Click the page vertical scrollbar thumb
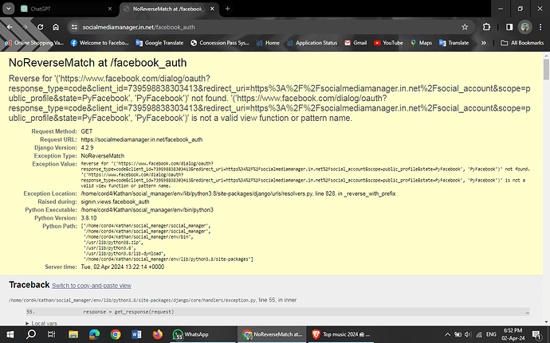Viewport: 550px width, 343px height. (546, 69)
